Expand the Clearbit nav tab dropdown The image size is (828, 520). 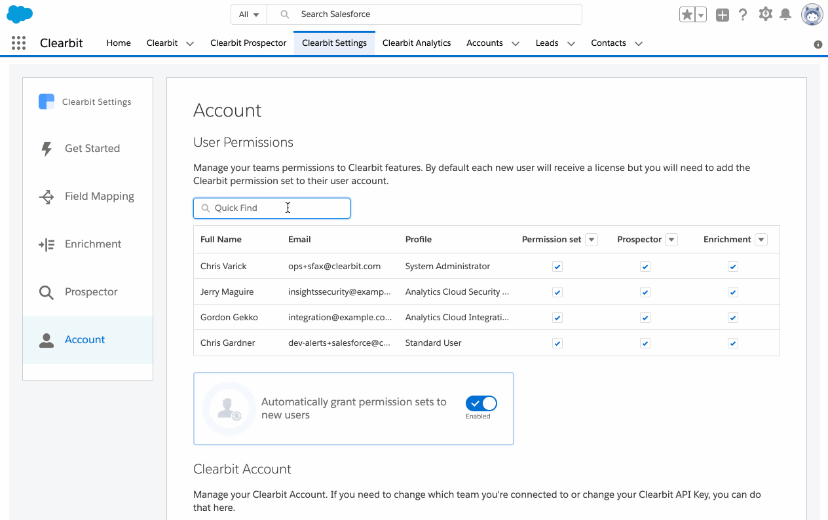[x=190, y=44]
